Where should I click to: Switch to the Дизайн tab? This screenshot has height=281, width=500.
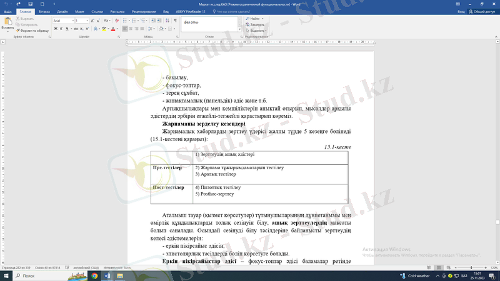point(62,12)
